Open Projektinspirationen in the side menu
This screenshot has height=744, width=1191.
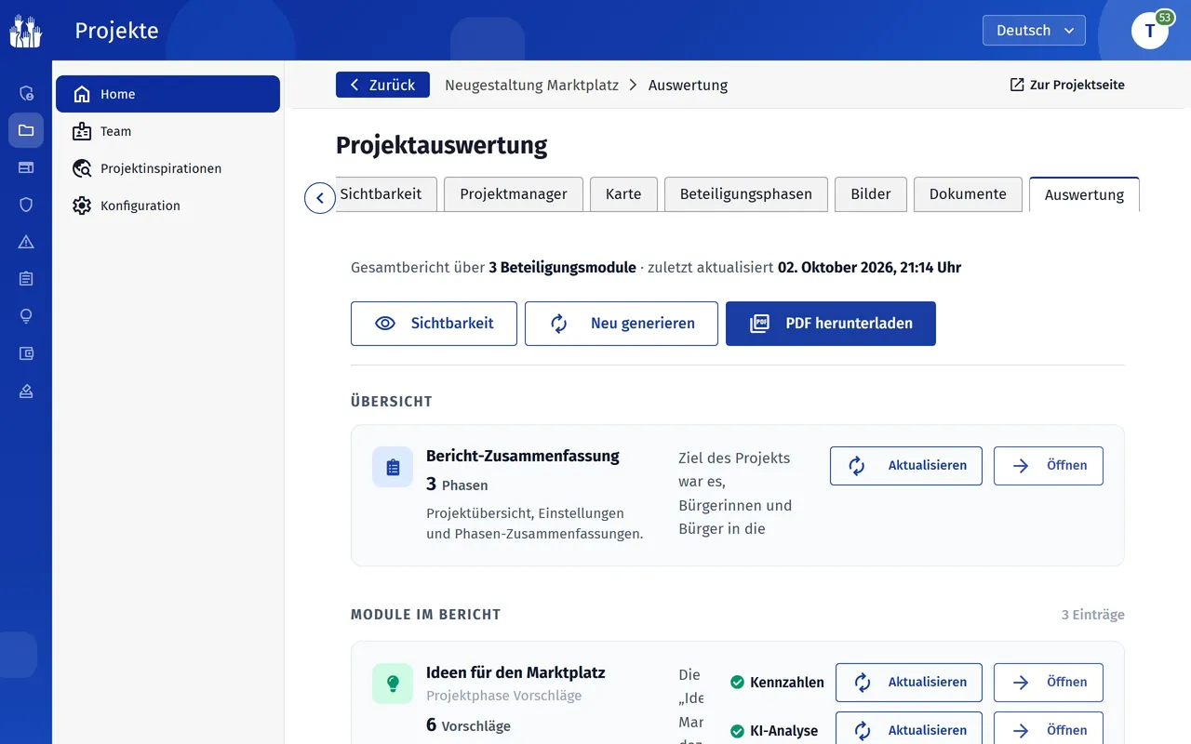click(167, 168)
